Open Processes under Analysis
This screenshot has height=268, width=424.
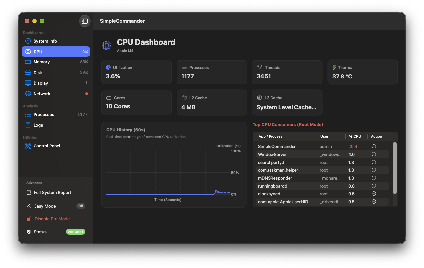[x=56, y=114]
